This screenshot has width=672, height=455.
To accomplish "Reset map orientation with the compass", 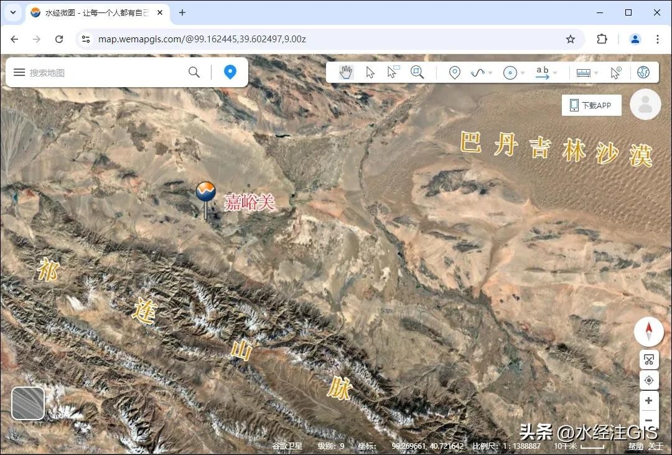I will tap(648, 332).
